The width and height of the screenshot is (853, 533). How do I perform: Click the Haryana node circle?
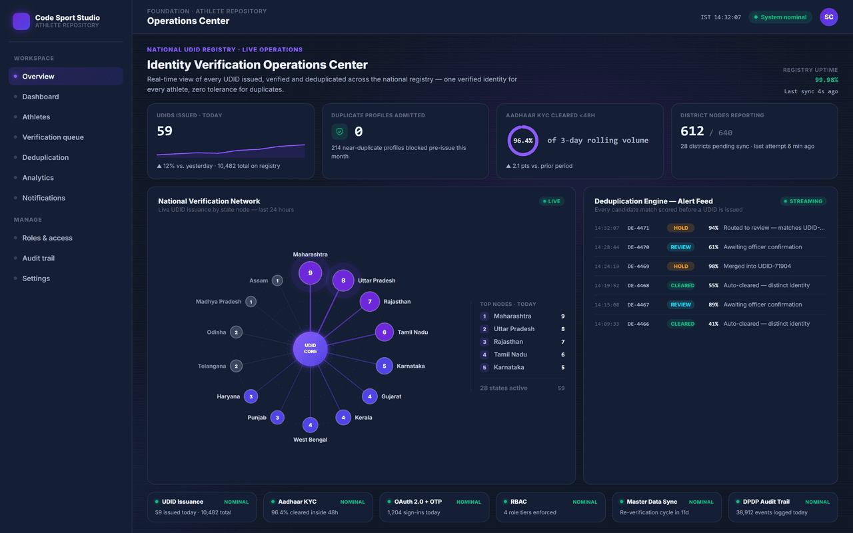(x=251, y=396)
